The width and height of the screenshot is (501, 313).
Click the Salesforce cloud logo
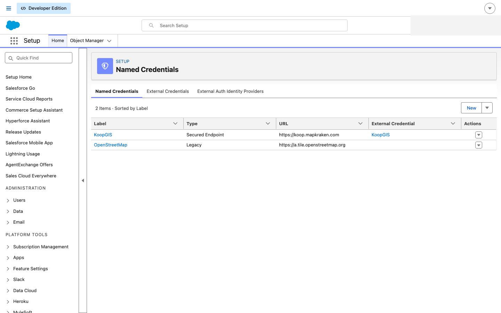pos(13,25)
